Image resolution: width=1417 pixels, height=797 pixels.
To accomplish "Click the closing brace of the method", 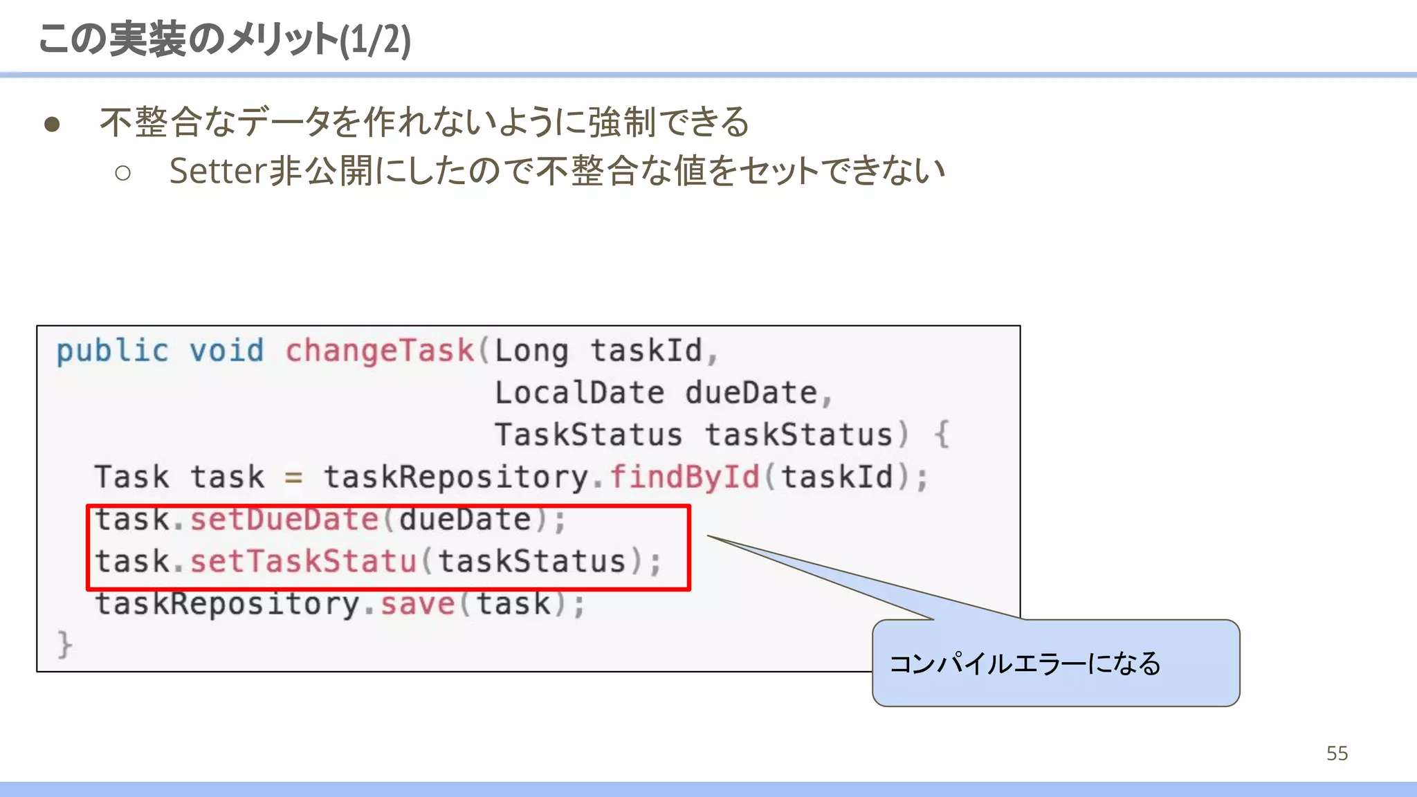I will [x=64, y=644].
